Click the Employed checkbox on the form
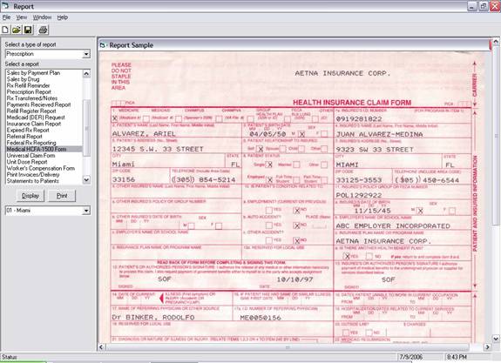The width and height of the screenshot is (501, 363). point(270,179)
